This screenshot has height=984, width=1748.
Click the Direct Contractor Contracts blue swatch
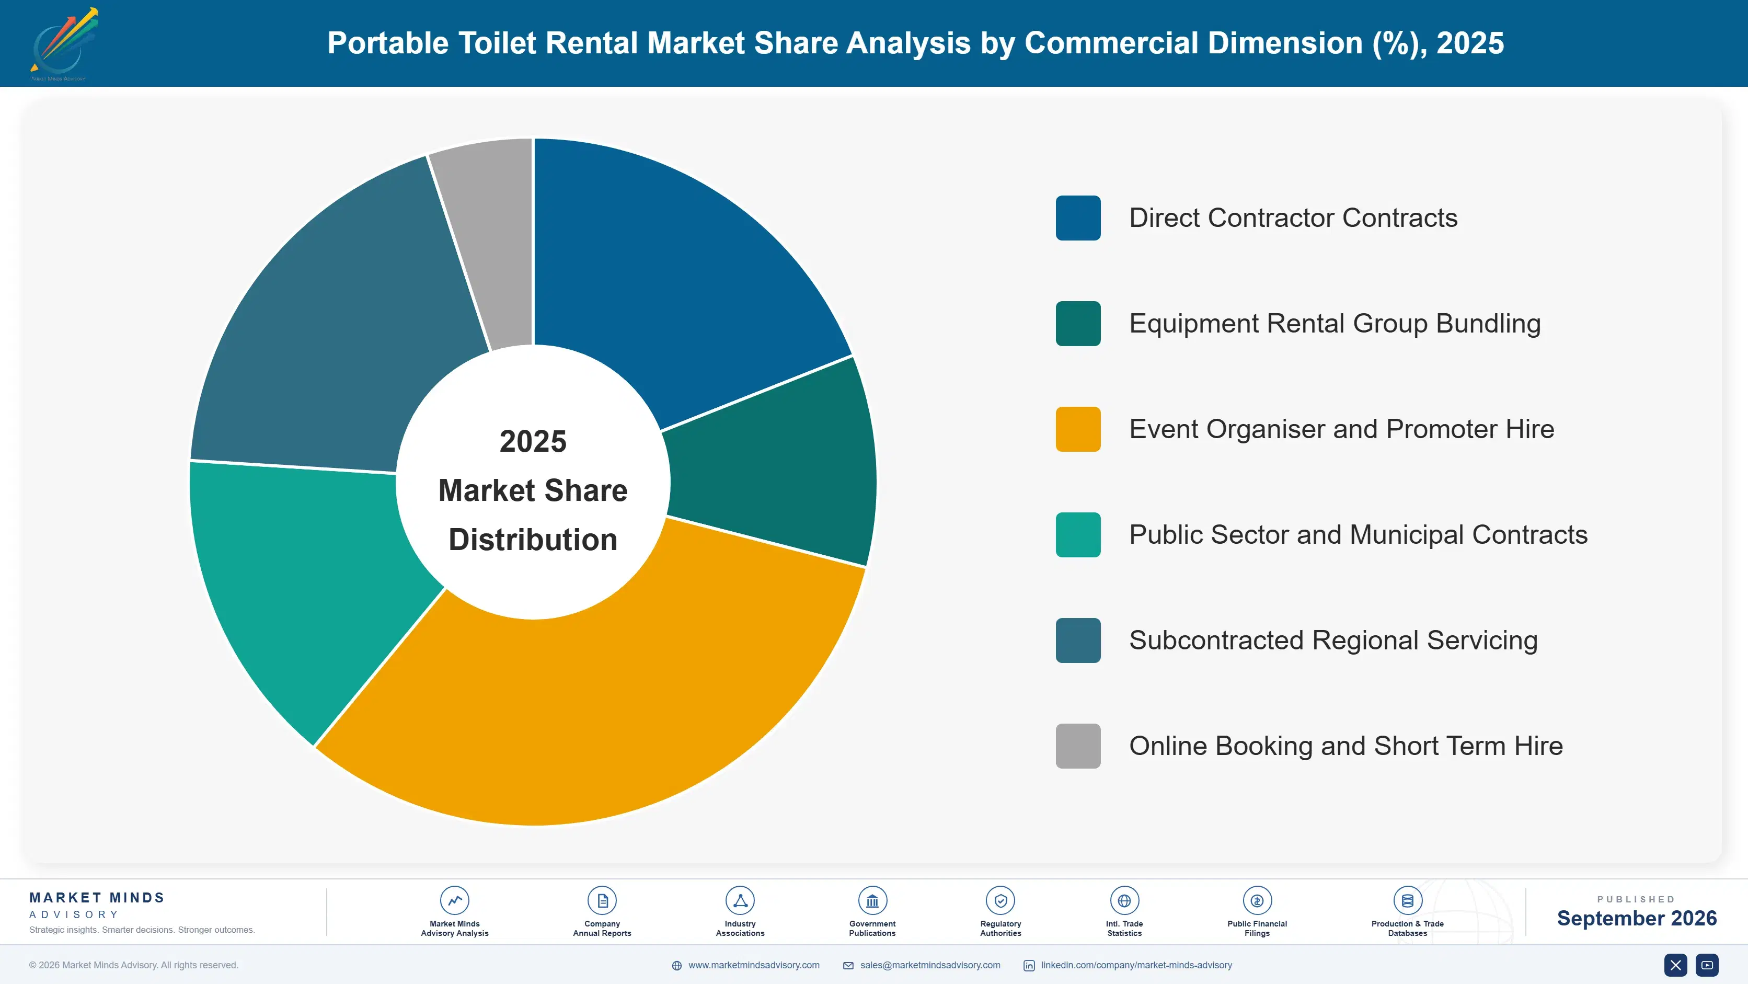[1077, 218]
